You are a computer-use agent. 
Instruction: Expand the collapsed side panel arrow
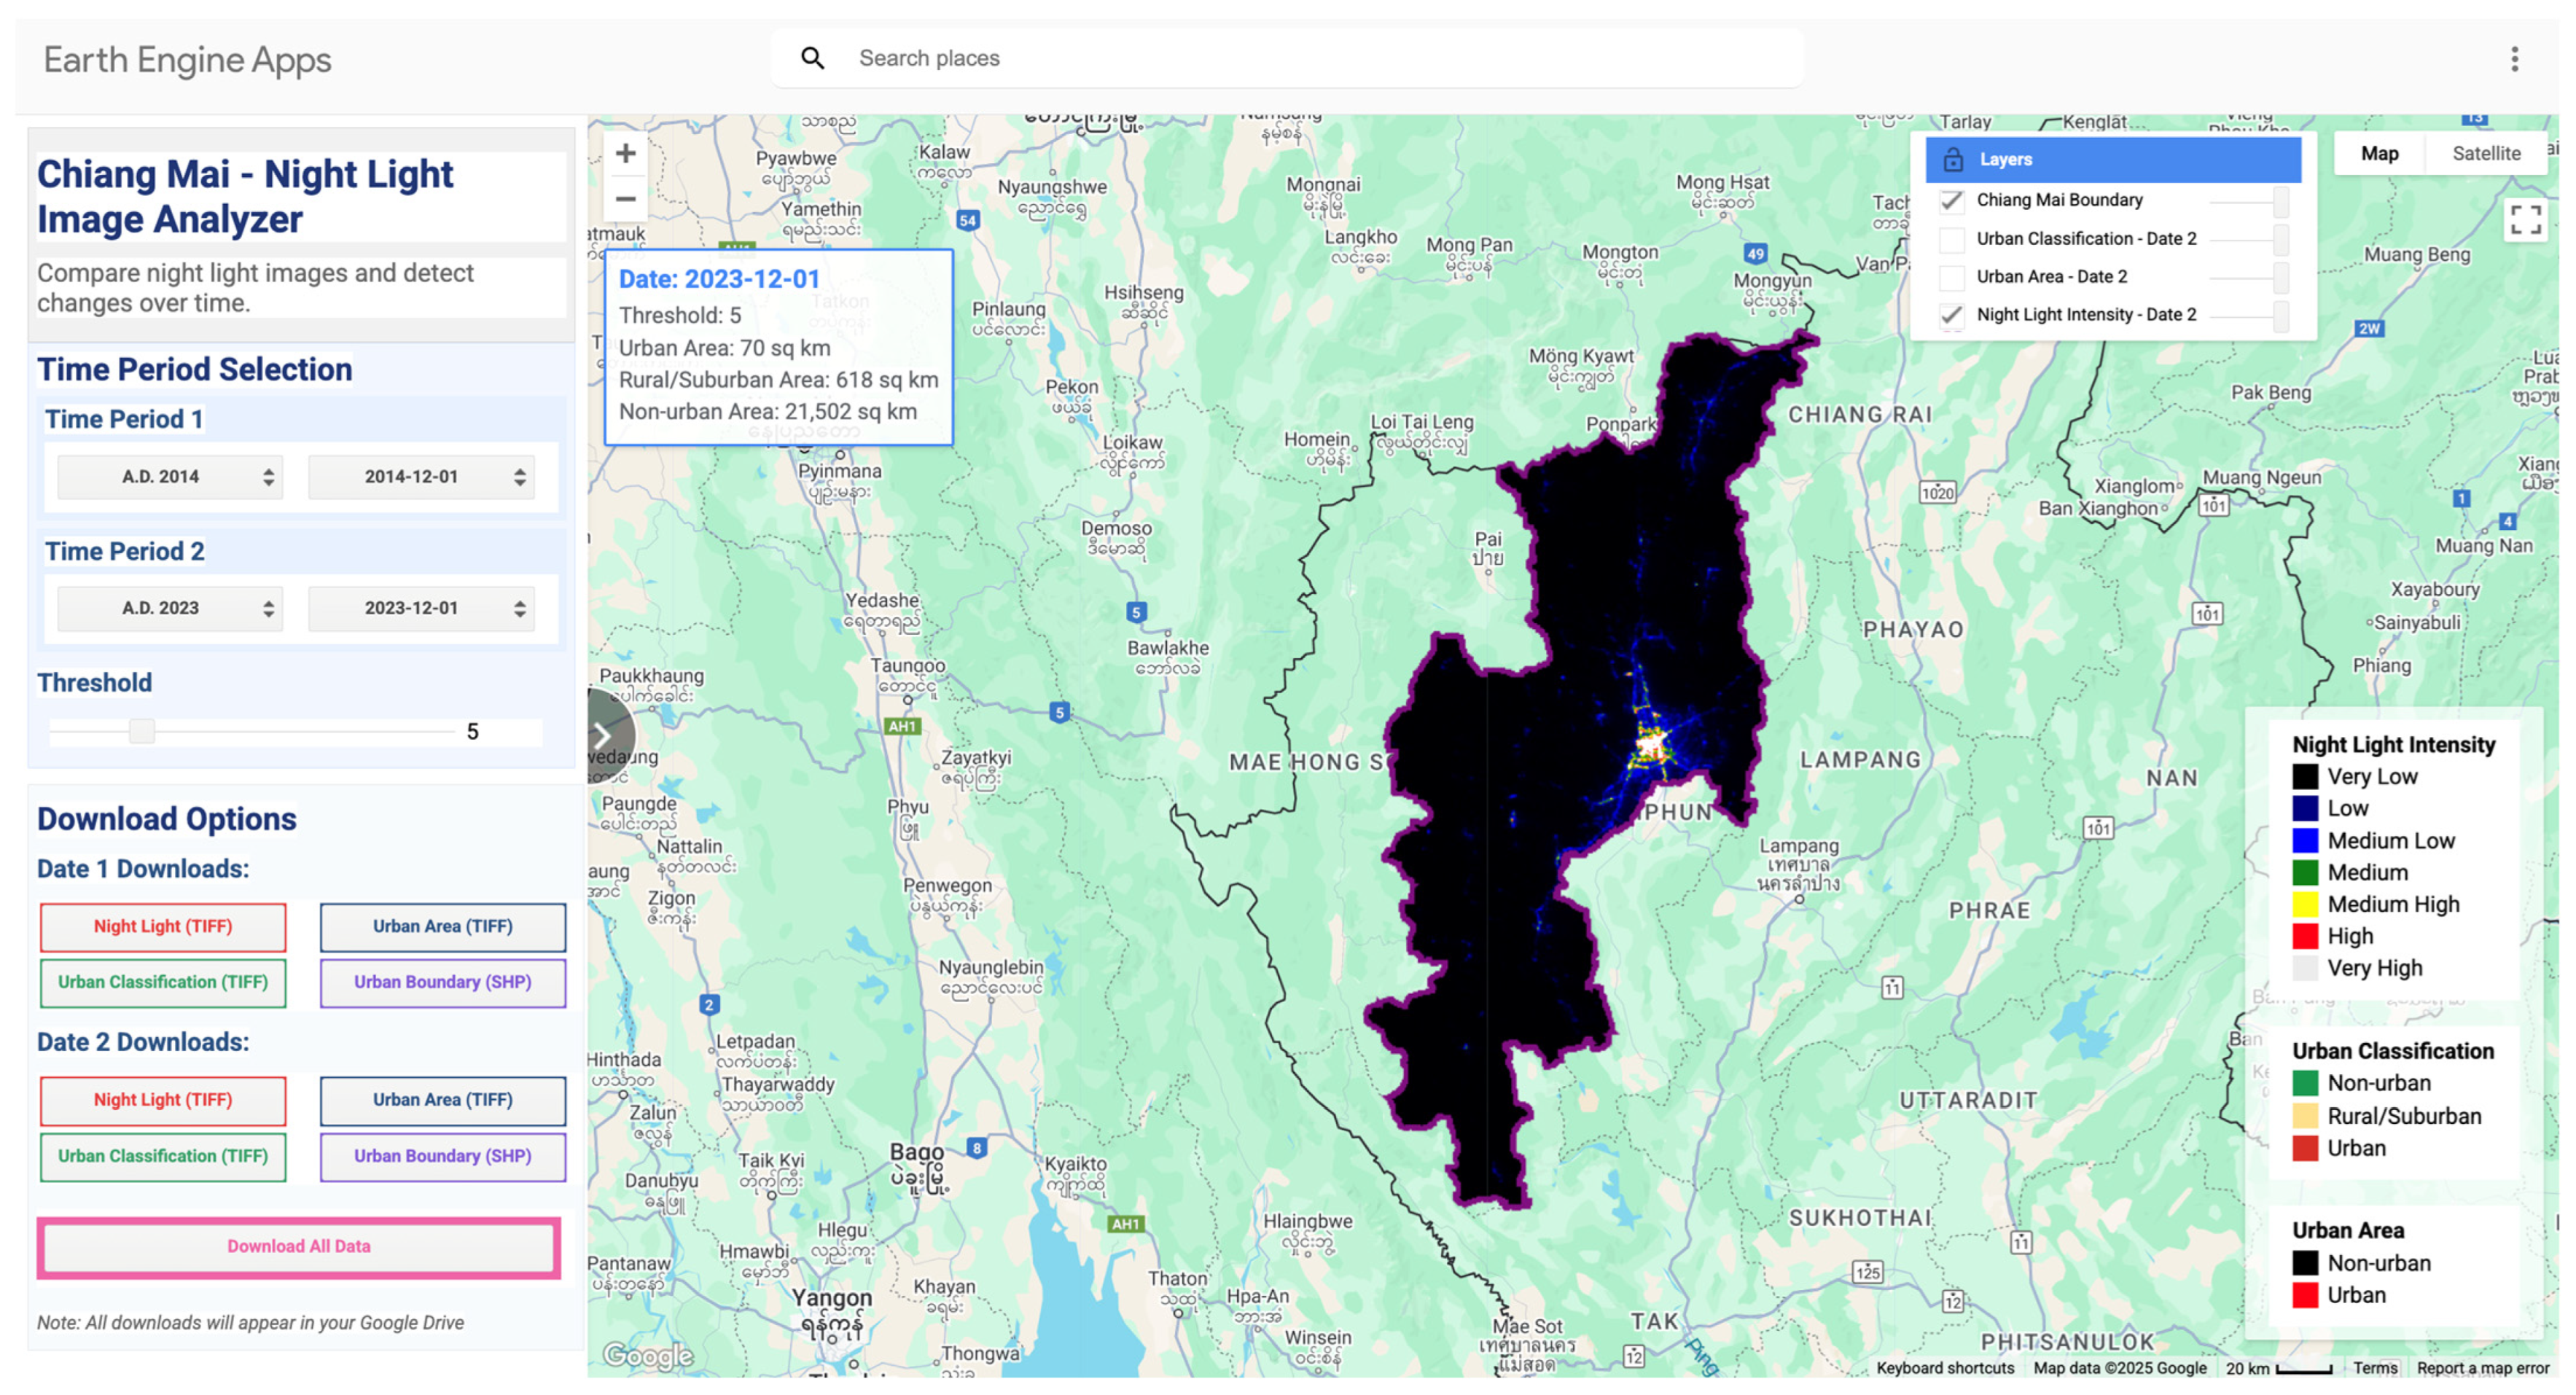pos(603,735)
